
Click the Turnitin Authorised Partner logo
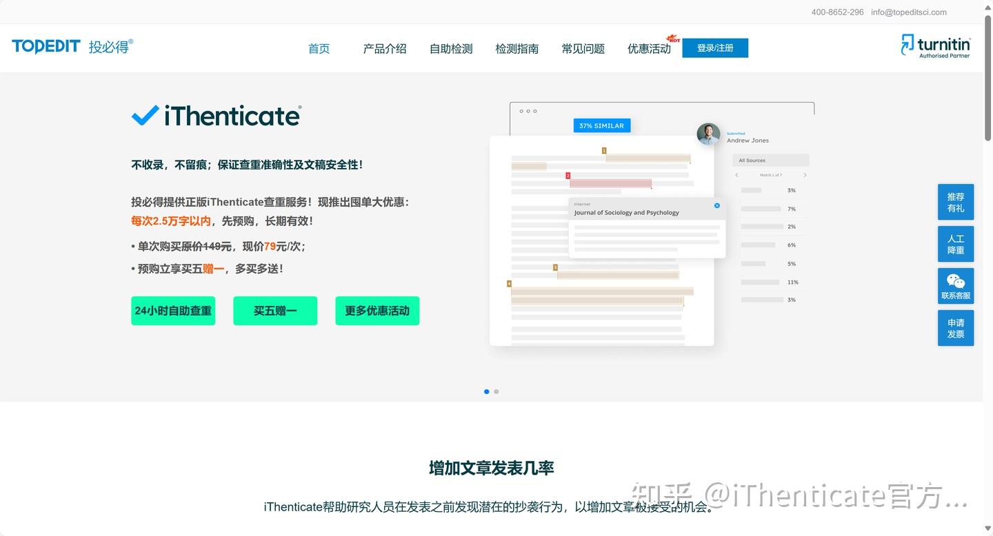click(935, 45)
